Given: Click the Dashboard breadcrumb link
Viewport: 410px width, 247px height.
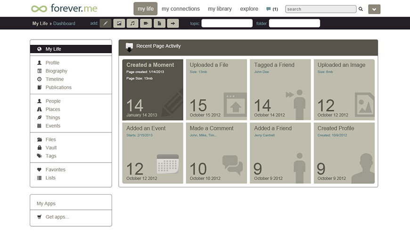Looking at the screenshot, I should point(64,24).
